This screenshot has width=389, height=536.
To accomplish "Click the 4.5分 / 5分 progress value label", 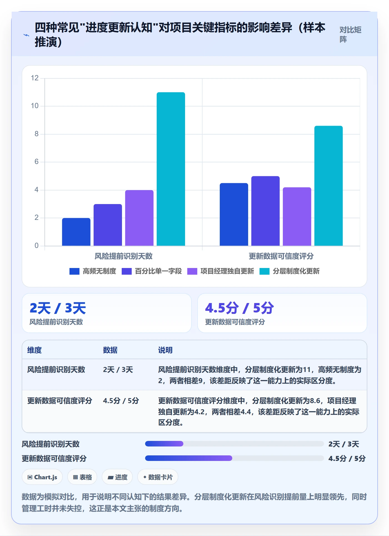I will tap(347, 458).
